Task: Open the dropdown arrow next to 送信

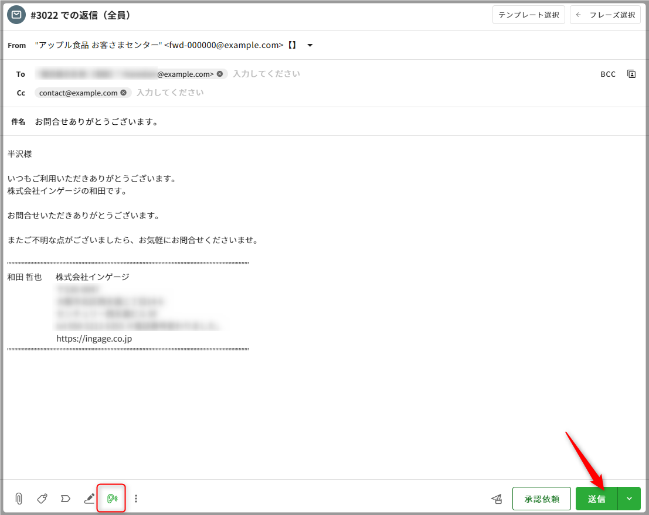Action: click(x=629, y=499)
